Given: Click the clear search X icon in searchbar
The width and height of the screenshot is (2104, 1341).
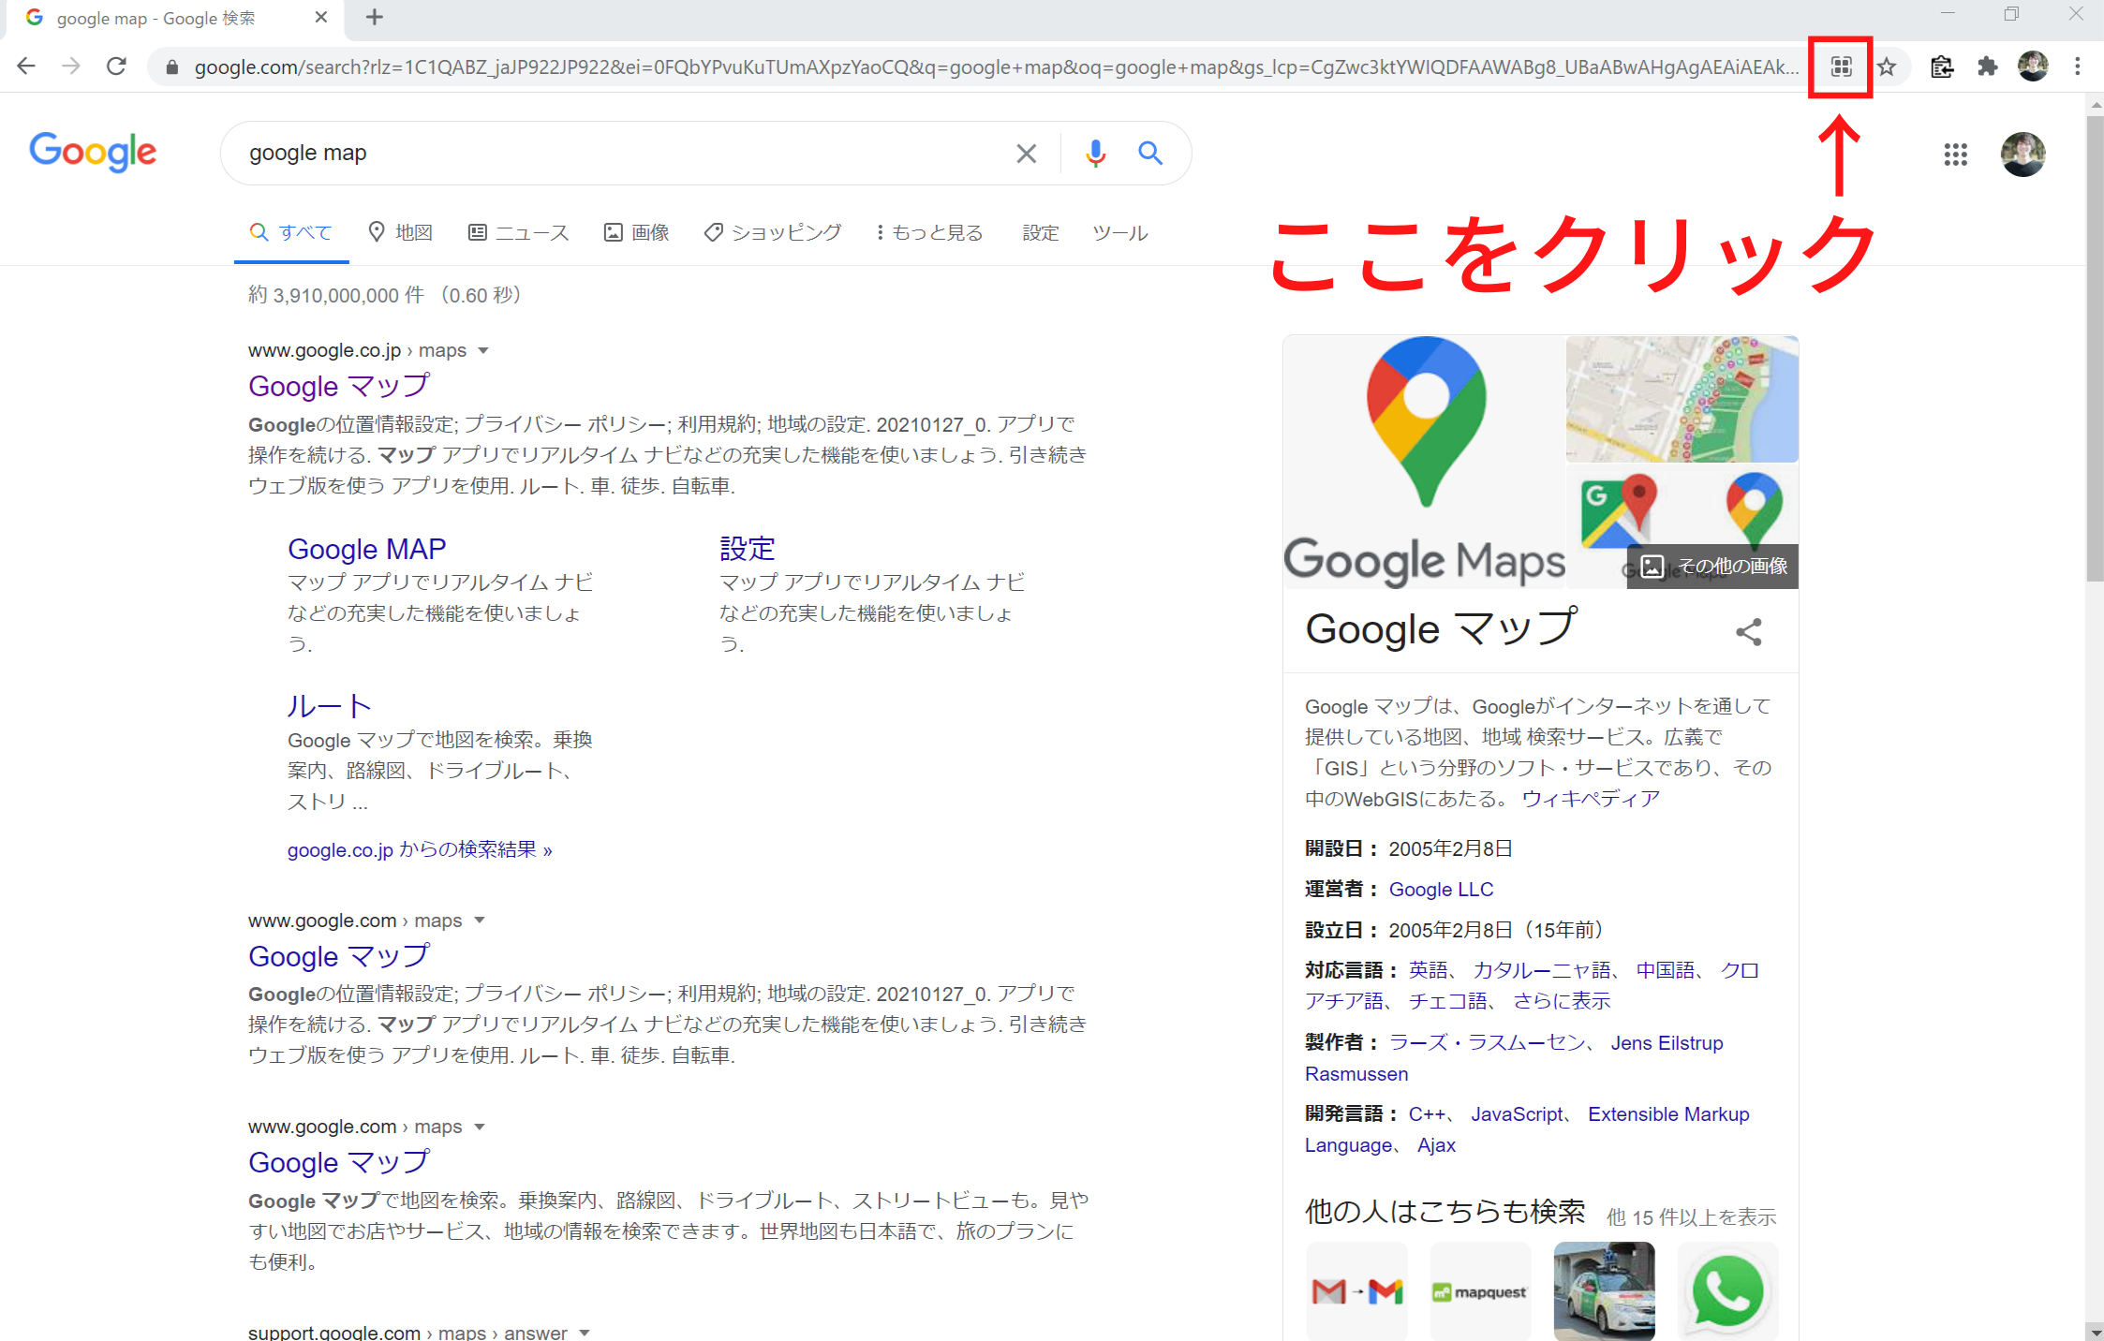Looking at the screenshot, I should coord(1028,152).
